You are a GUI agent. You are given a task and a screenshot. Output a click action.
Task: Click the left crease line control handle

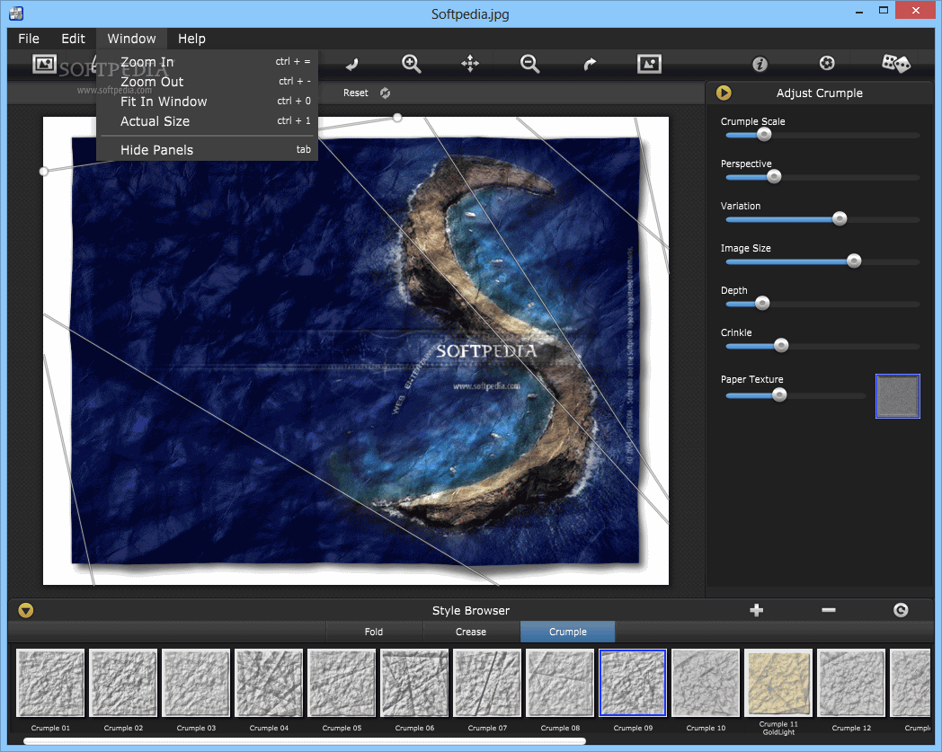[x=43, y=172]
